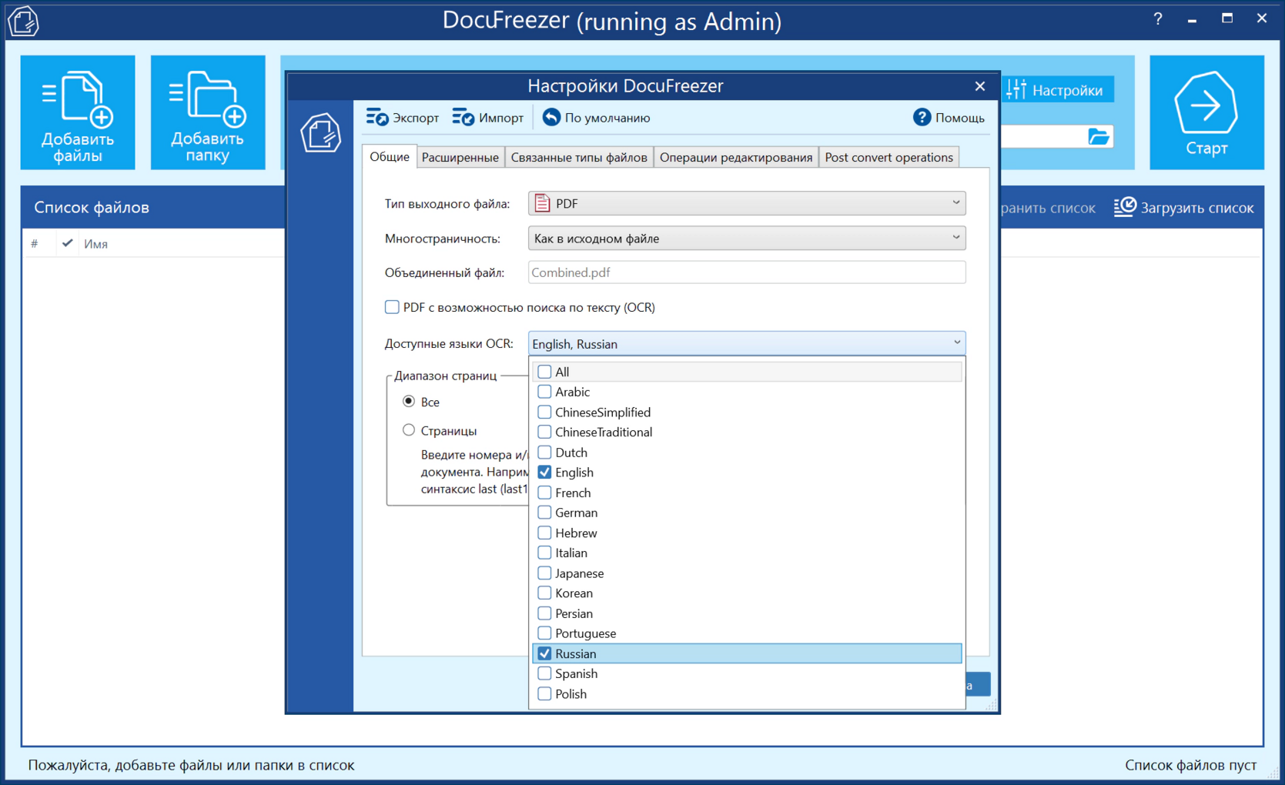
Task: Start conversion with the Старт button
Action: click(1206, 112)
